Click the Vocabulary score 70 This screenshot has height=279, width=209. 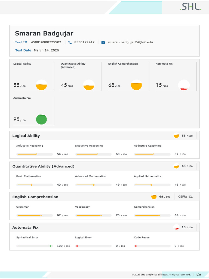click(118, 215)
